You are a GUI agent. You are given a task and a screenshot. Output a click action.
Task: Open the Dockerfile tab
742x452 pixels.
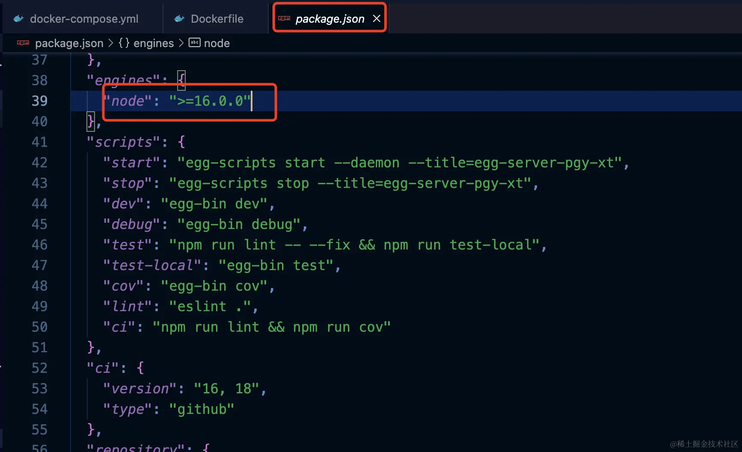point(217,19)
